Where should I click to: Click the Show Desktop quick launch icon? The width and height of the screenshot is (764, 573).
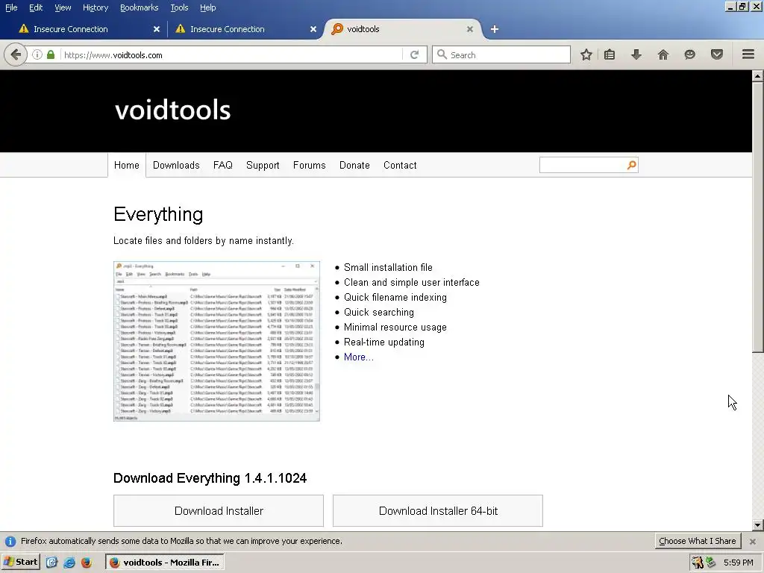coord(51,563)
